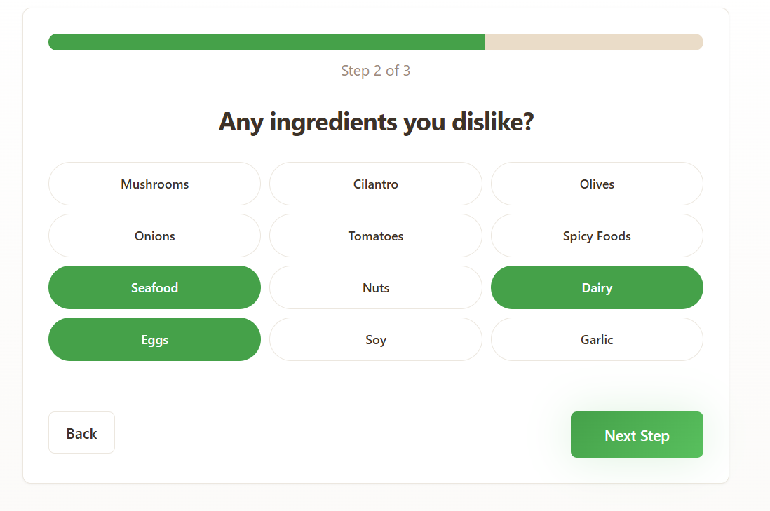
Task: Continue with the Next Step button
Action: click(x=637, y=435)
